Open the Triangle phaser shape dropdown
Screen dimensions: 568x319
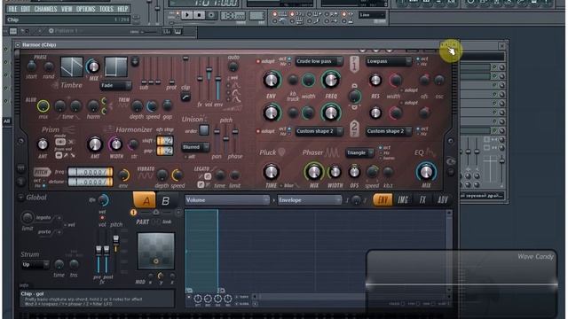pyautogui.click(x=359, y=153)
